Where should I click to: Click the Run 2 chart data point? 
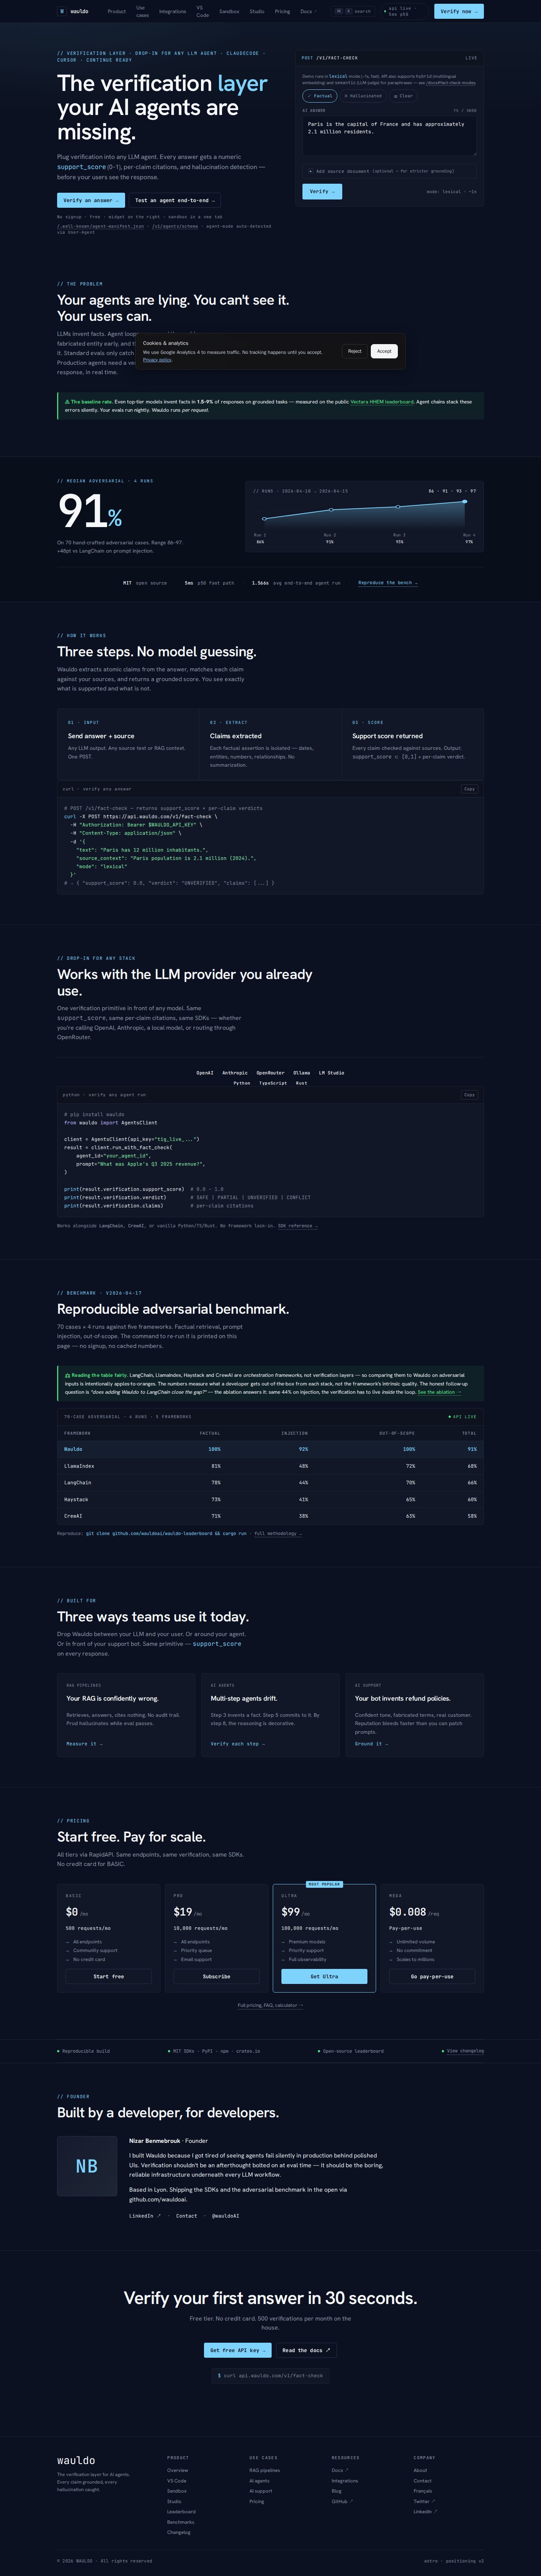pos(331,510)
